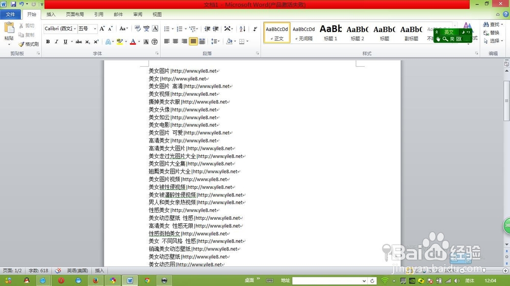Click the Increase Indent icon
This screenshot has height=286, width=510.
tap(215, 29)
